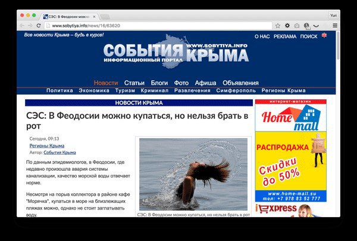Screen dimensions: 357x241
Task: Go to Объявления section
Action: click(x=240, y=83)
